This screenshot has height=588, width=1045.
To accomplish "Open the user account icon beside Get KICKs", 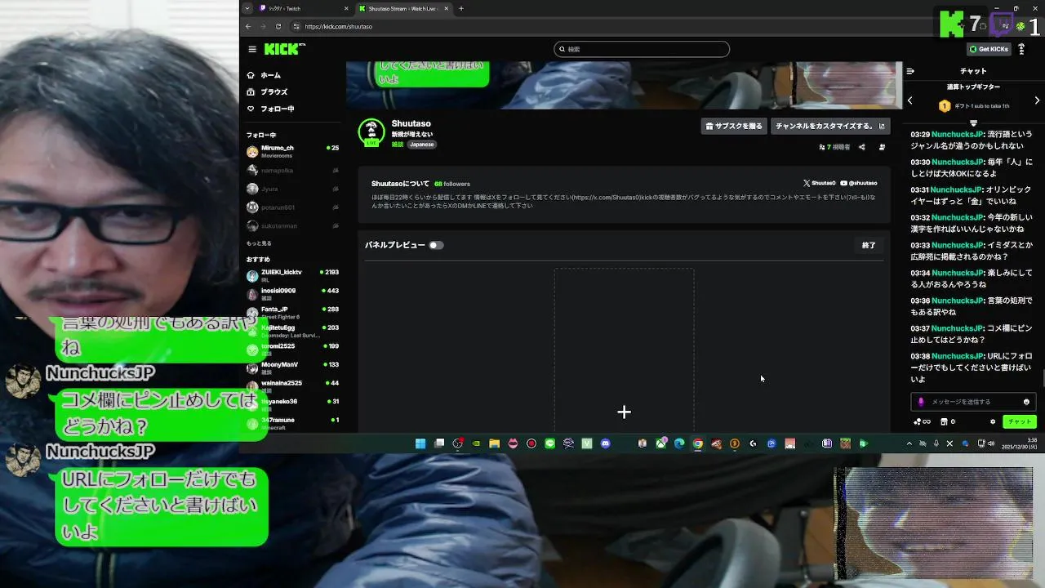I will 1021,49.
